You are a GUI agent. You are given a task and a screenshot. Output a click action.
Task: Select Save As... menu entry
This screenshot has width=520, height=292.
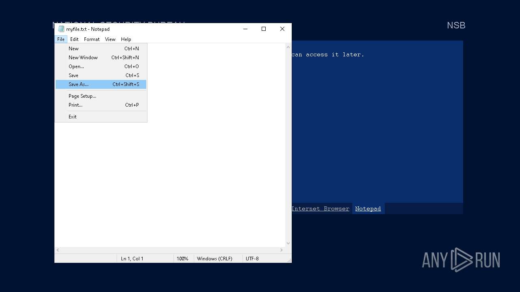click(101, 84)
